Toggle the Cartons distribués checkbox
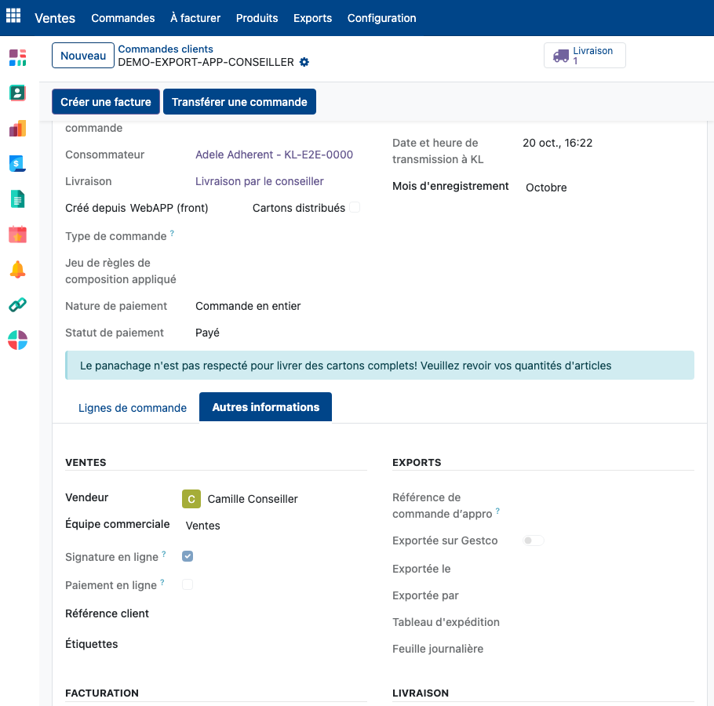Screen dimensions: 714x706 (355, 208)
